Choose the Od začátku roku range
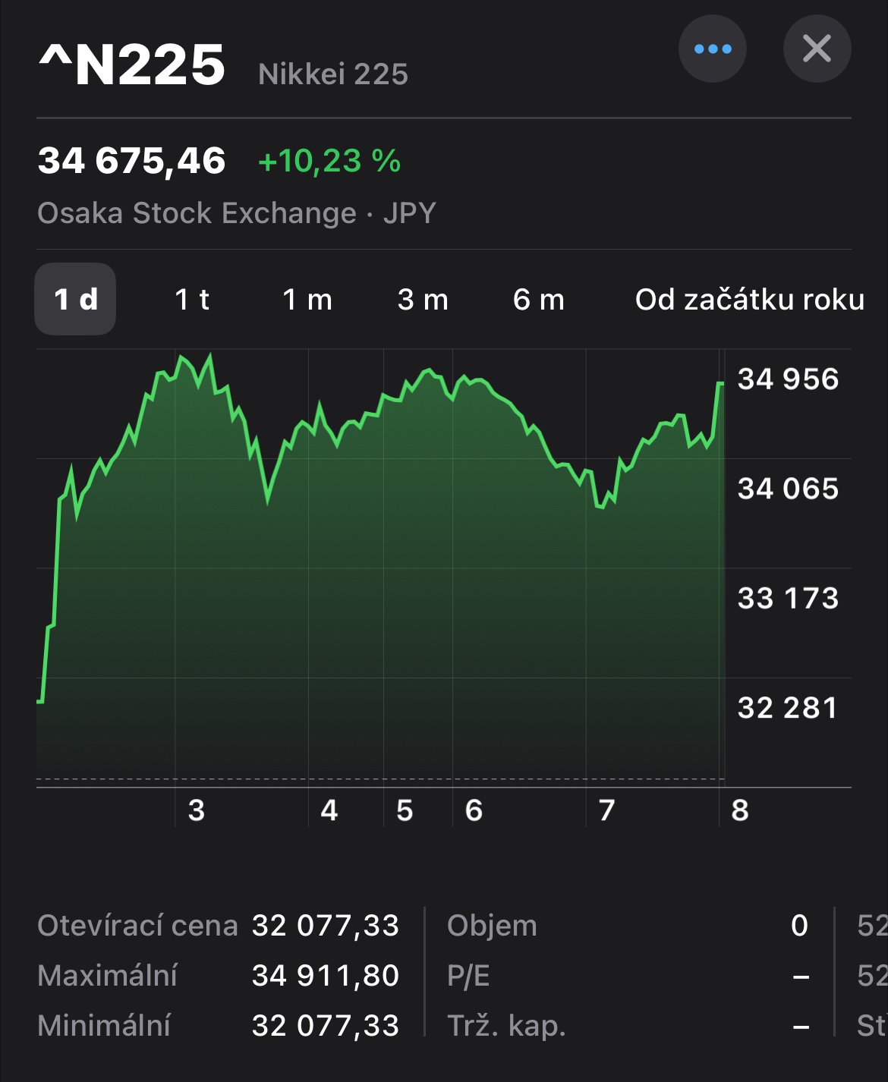Viewport: 888px width, 1082px height. pyautogui.click(x=749, y=299)
